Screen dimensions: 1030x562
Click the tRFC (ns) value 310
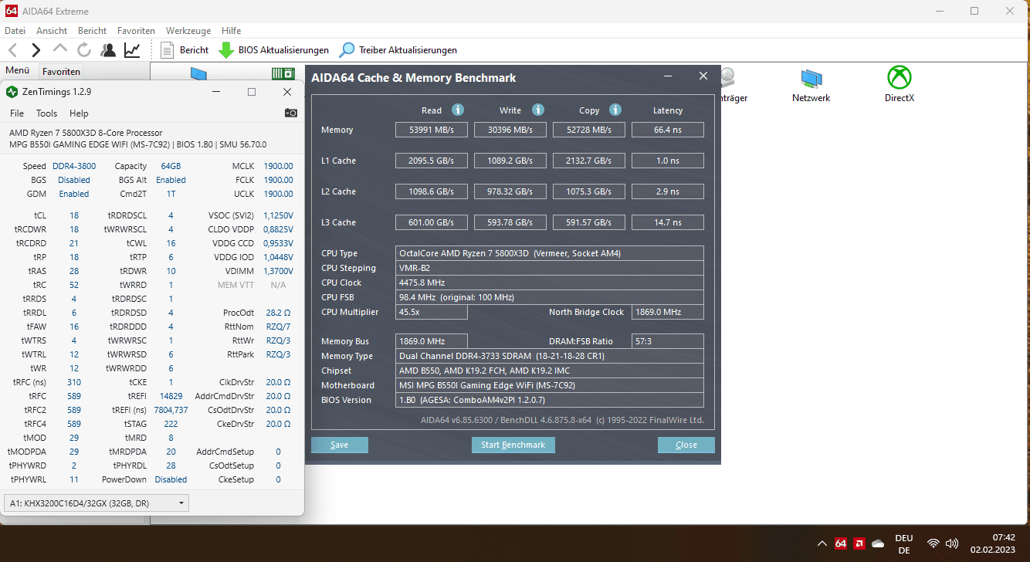tap(73, 382)
